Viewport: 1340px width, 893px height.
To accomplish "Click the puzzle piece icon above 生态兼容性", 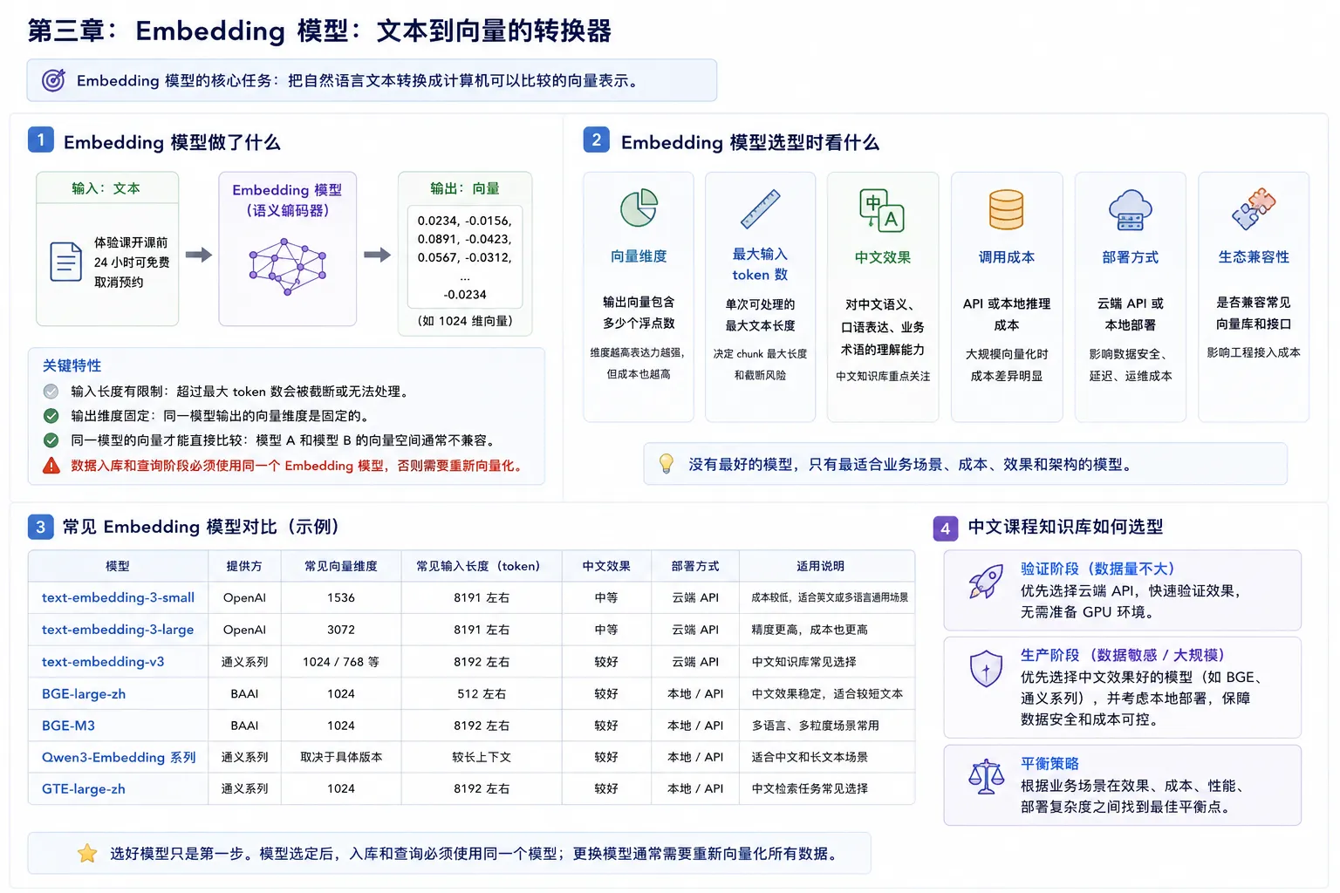I will point(1254,209).
